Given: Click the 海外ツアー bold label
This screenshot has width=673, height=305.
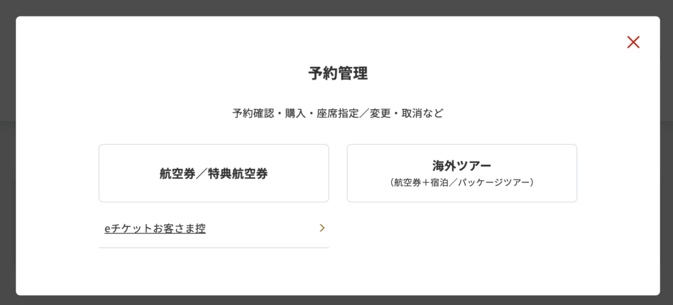Looking at the screenshot, I should (461, 165).
